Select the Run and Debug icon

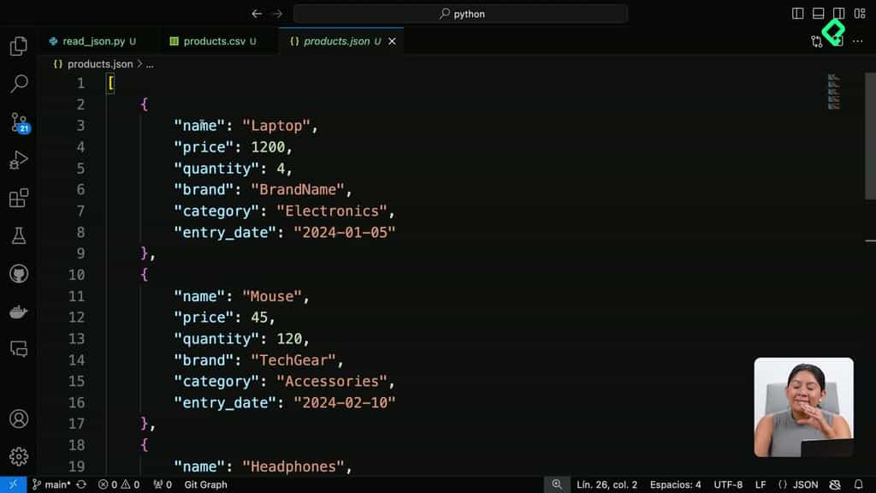pyautogui.click(x=18, y=160)
